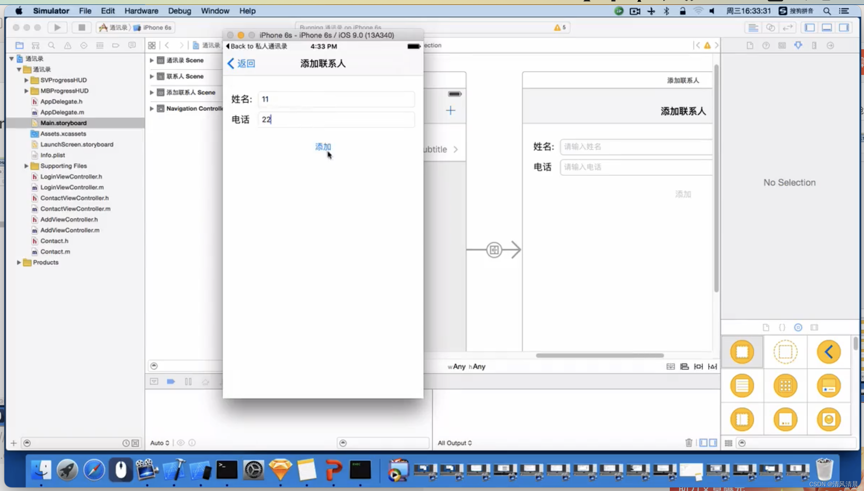Tap Back to 私人通讯录 link
Viewport: 864px width, 491px height.
tap(256, 46)
